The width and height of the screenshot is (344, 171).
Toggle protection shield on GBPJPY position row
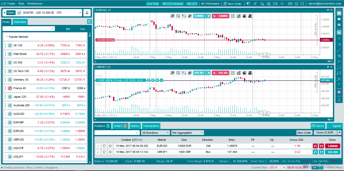pos(104,152)
